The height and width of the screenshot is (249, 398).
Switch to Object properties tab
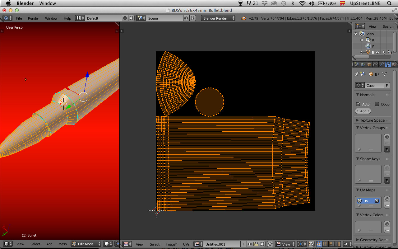(x=369, y=64)
